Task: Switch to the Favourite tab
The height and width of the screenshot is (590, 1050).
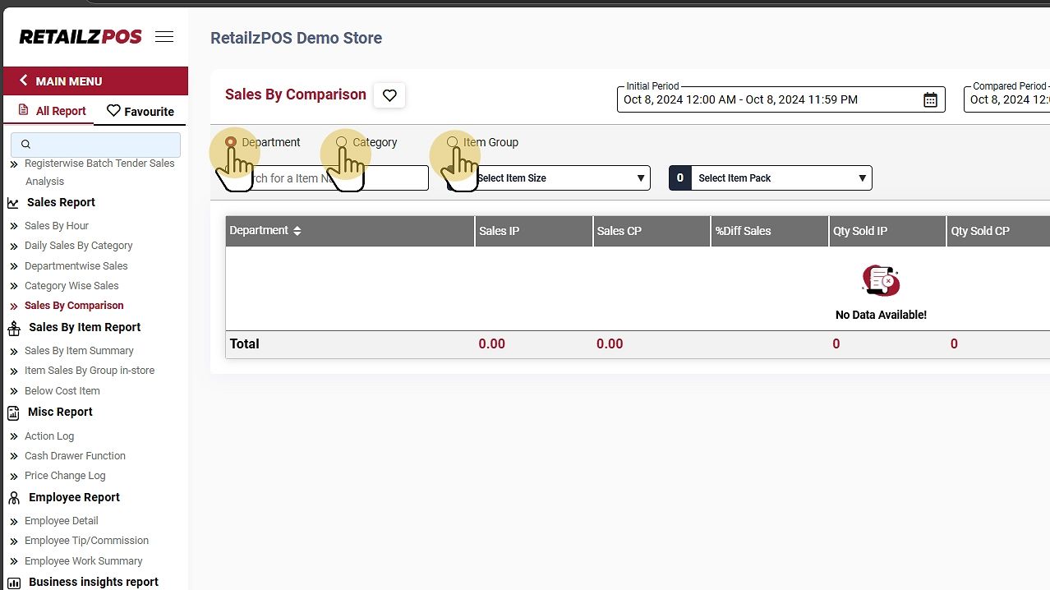Action: click(x=140, y=112)
